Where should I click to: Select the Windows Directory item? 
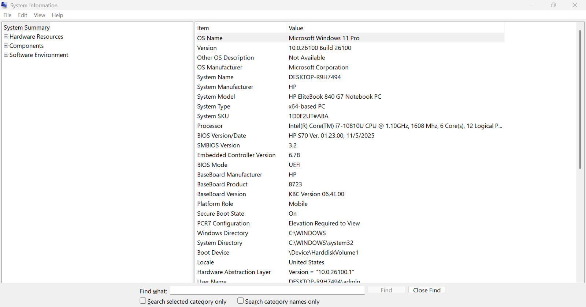click(223, 233)
